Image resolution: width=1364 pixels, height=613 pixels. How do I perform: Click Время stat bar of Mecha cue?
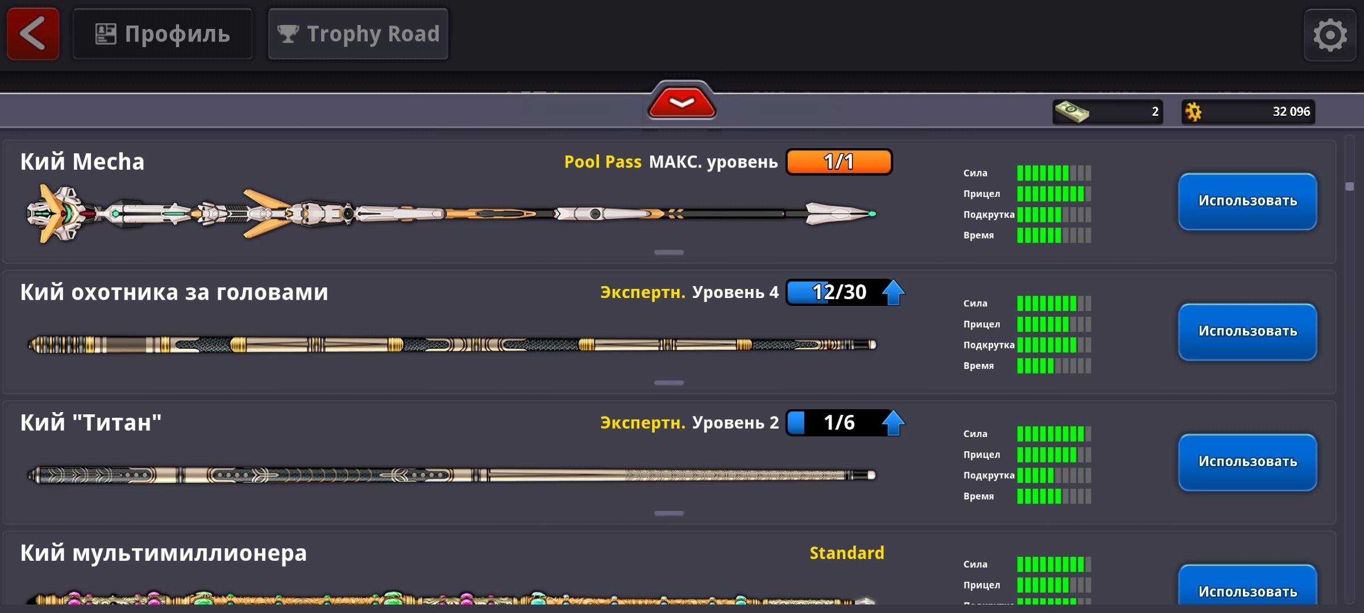click(x=1054, y=236)
